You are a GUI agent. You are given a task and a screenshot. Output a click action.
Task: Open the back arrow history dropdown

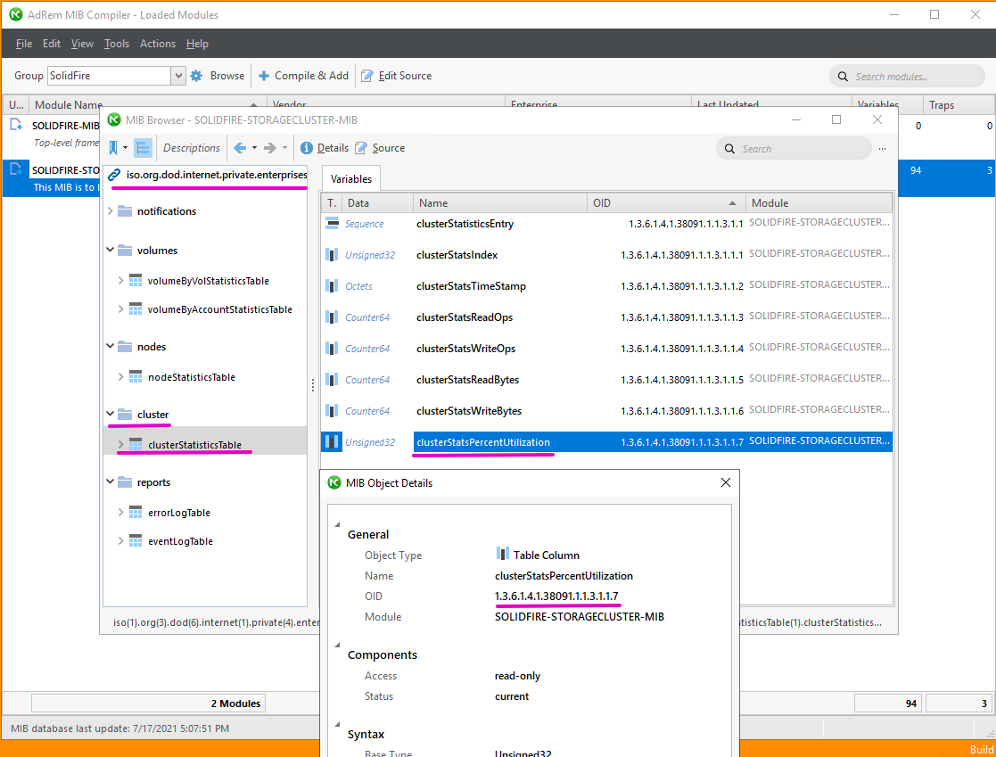254,148
